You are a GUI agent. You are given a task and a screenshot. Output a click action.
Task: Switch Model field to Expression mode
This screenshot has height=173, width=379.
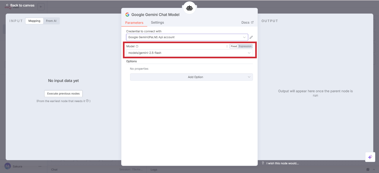245,46
